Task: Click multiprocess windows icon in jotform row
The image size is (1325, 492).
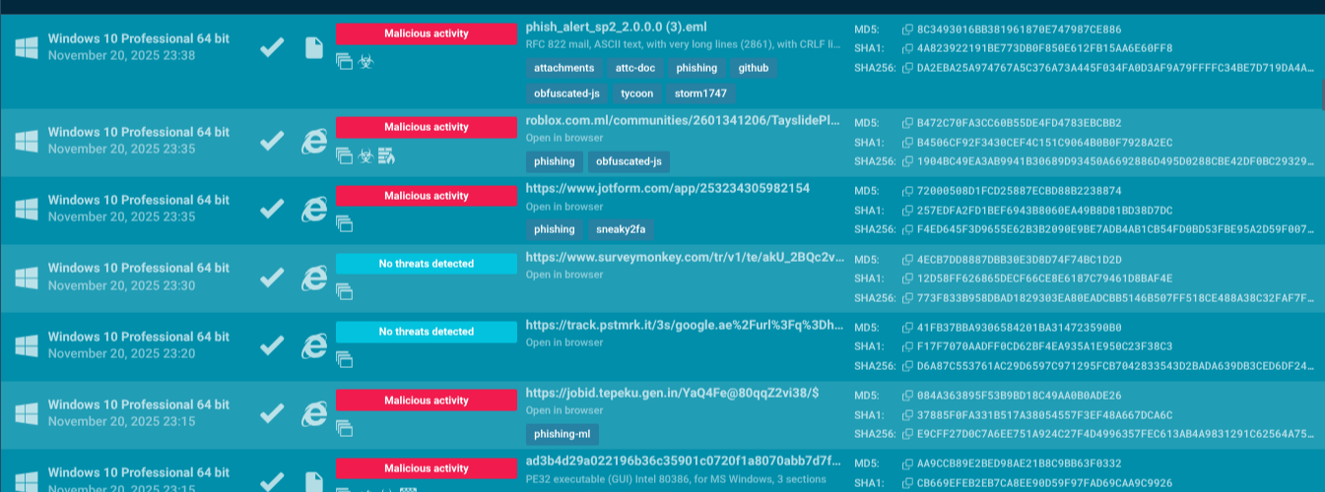Action: (x=344, y=223)
